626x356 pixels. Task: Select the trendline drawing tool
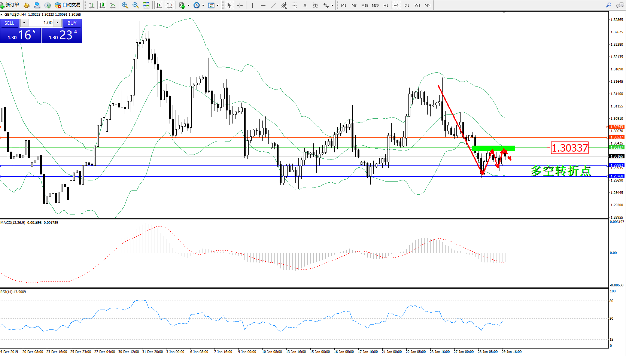coord(274,5)
